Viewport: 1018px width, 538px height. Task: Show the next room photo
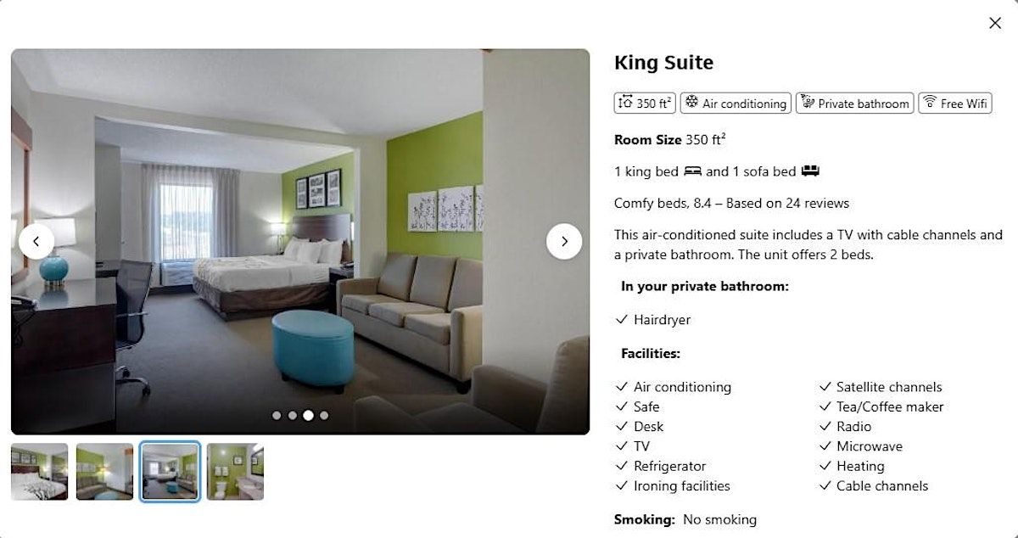(564, 241)
